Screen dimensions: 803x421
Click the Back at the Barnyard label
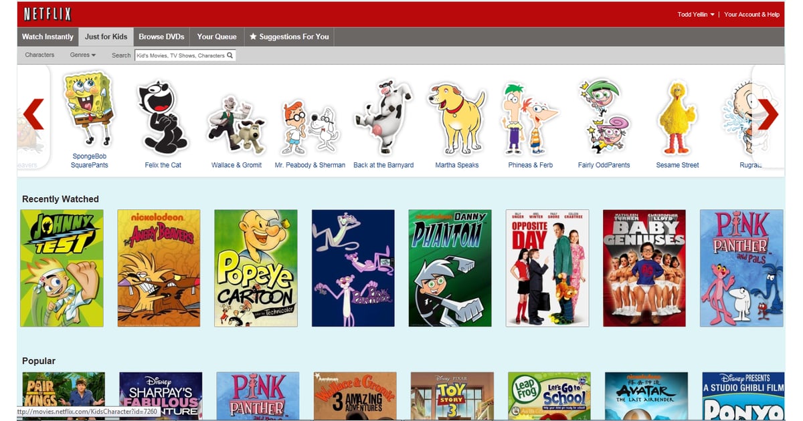point(383,165)
